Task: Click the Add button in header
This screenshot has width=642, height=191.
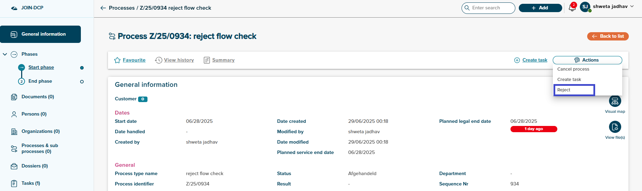Action: pyautogui.click(x=540, y=8)
